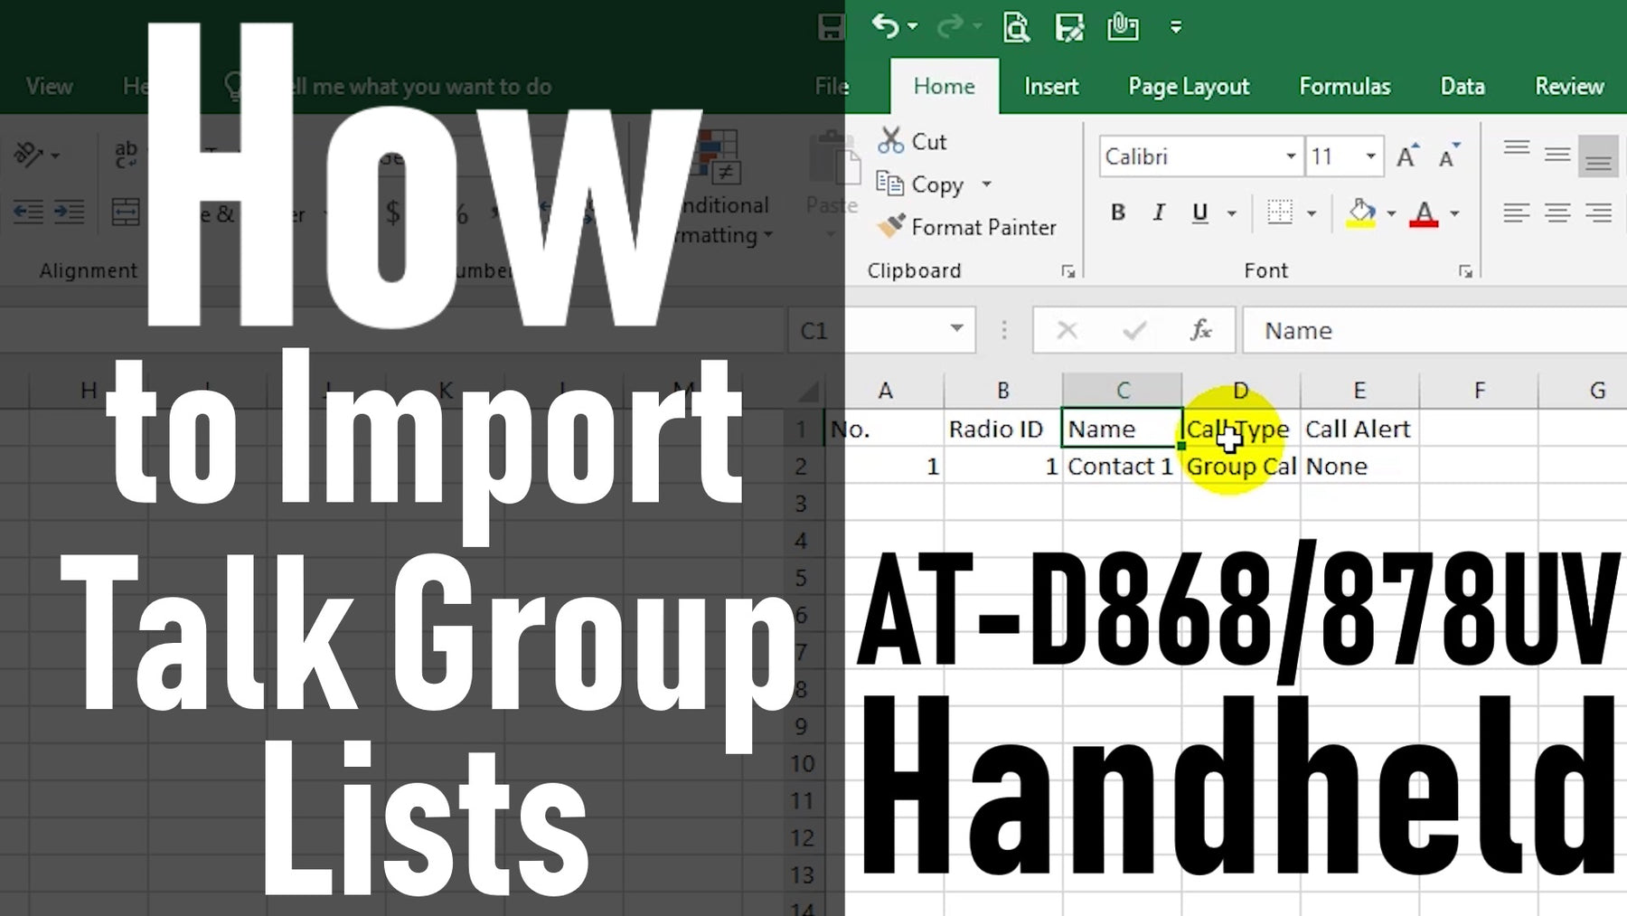Viewport: 1627px width, 916px height.
Task: Expand the Copy options arrow
Action: click(986, 184)
